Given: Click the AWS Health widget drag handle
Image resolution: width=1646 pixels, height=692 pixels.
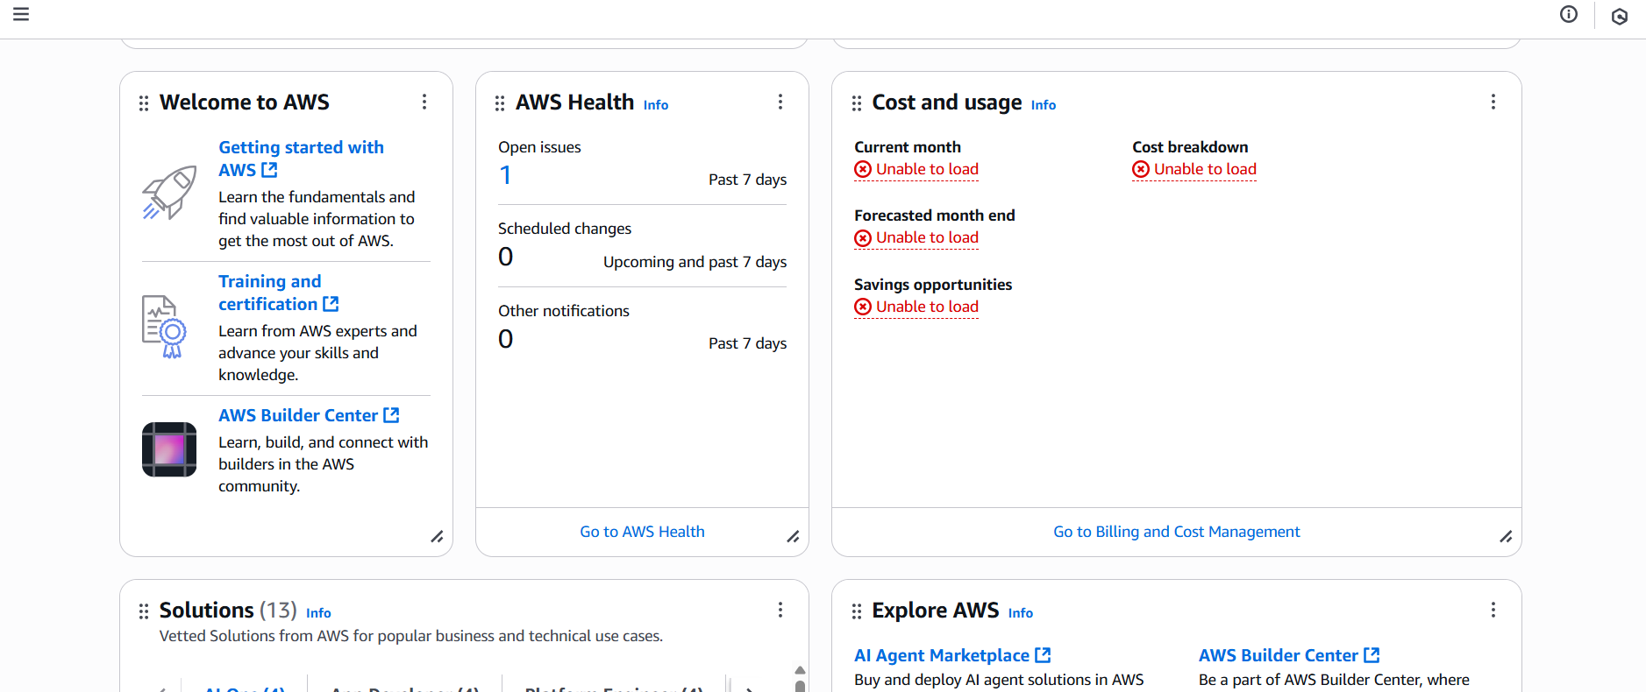Looking at the screenshot, I should (500, 103).
